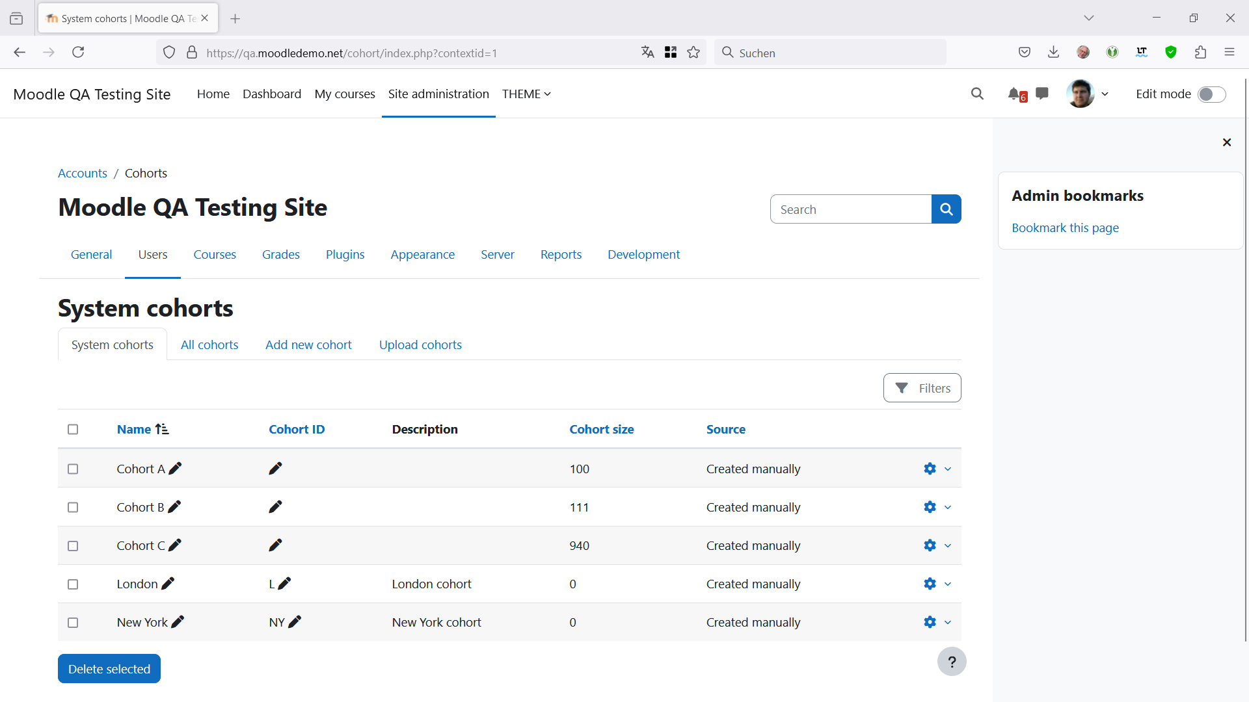Expand actions chevron in Cohort B row
The width and height of the screenshot is (1249, 702).
pyautogui.click(x=948, y=507)
